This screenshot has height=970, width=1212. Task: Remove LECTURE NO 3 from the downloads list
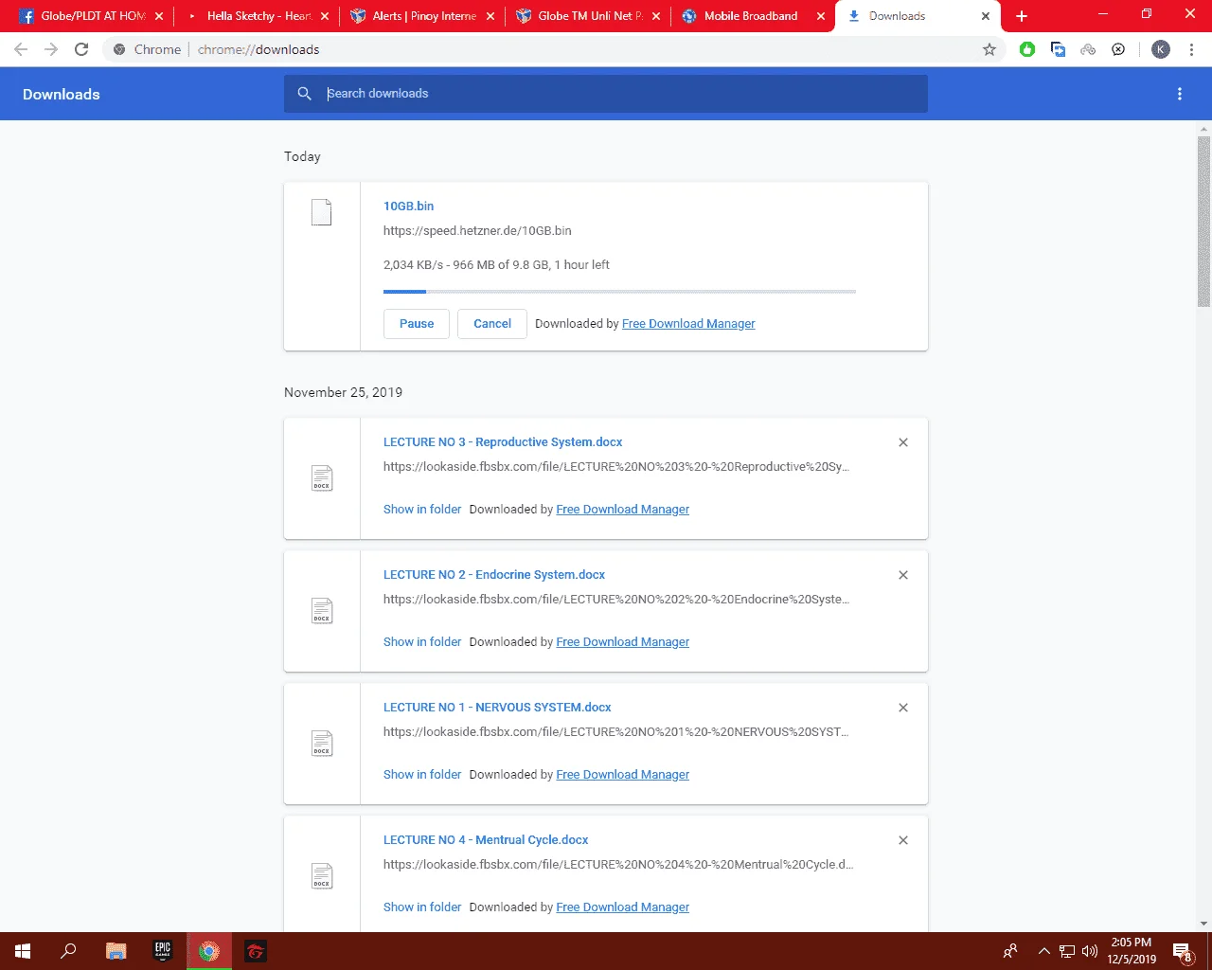coord(903,442)
